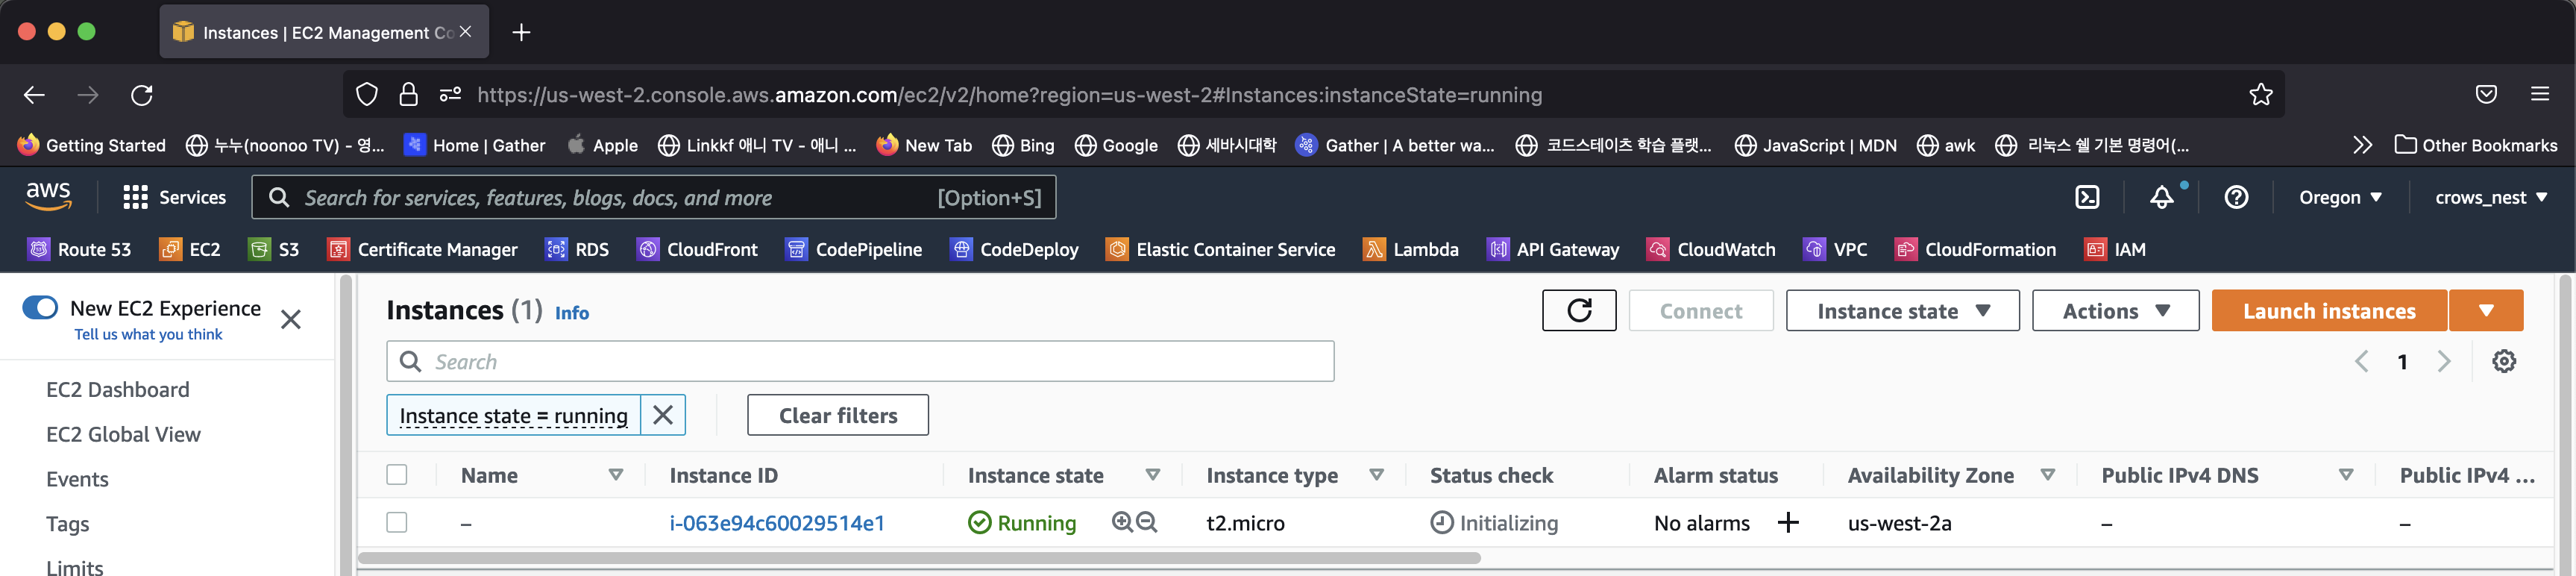Select the Instances browser tab

[x=324, y=32]
